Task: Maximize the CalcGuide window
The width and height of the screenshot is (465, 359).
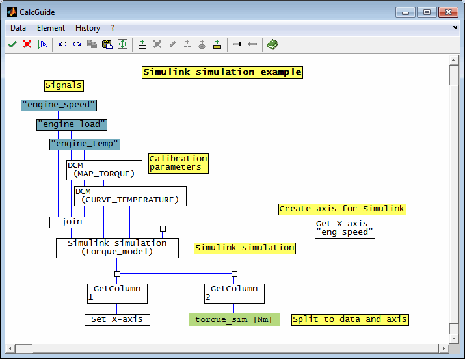Action: click(427, 12)
